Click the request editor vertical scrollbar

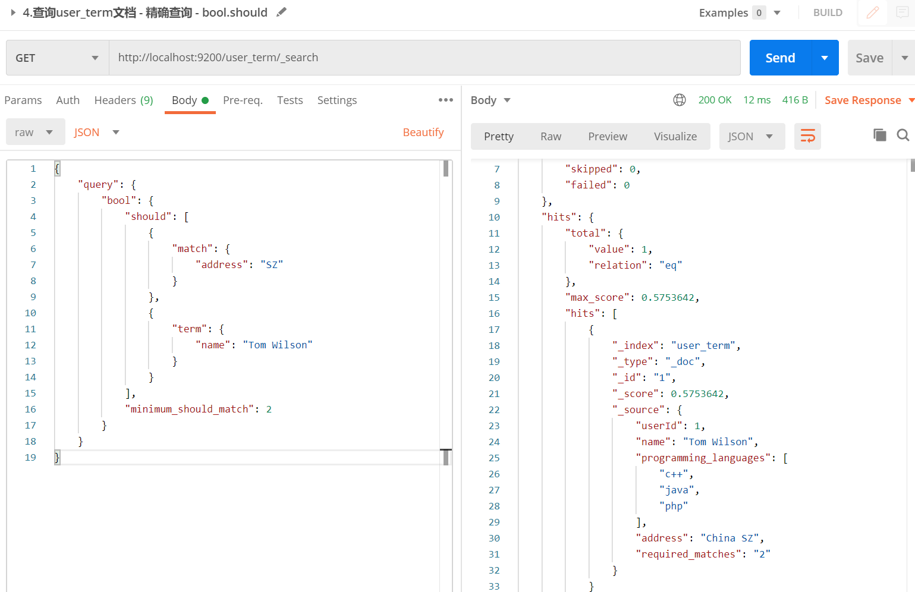pyautogui.click(x=446, y=169)
